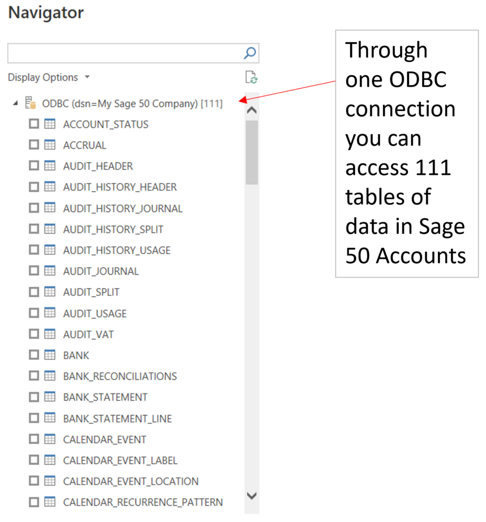Viewport: 486px width, 522px height.
Task: Click the table icon beside AUDIT_VAT
Action: point(50,333)
